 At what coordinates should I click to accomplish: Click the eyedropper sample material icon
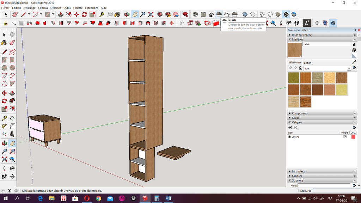click(354, 62)
